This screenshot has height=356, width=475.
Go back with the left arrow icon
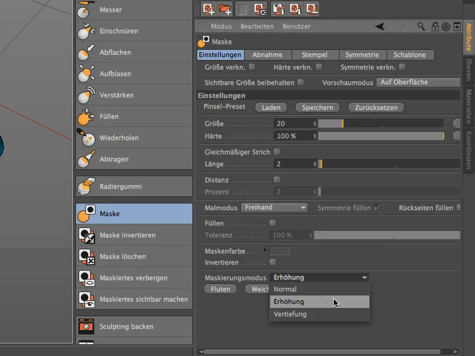(379, 26)
